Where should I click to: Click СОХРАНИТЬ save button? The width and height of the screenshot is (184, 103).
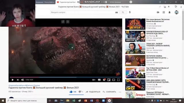point(109,92)
